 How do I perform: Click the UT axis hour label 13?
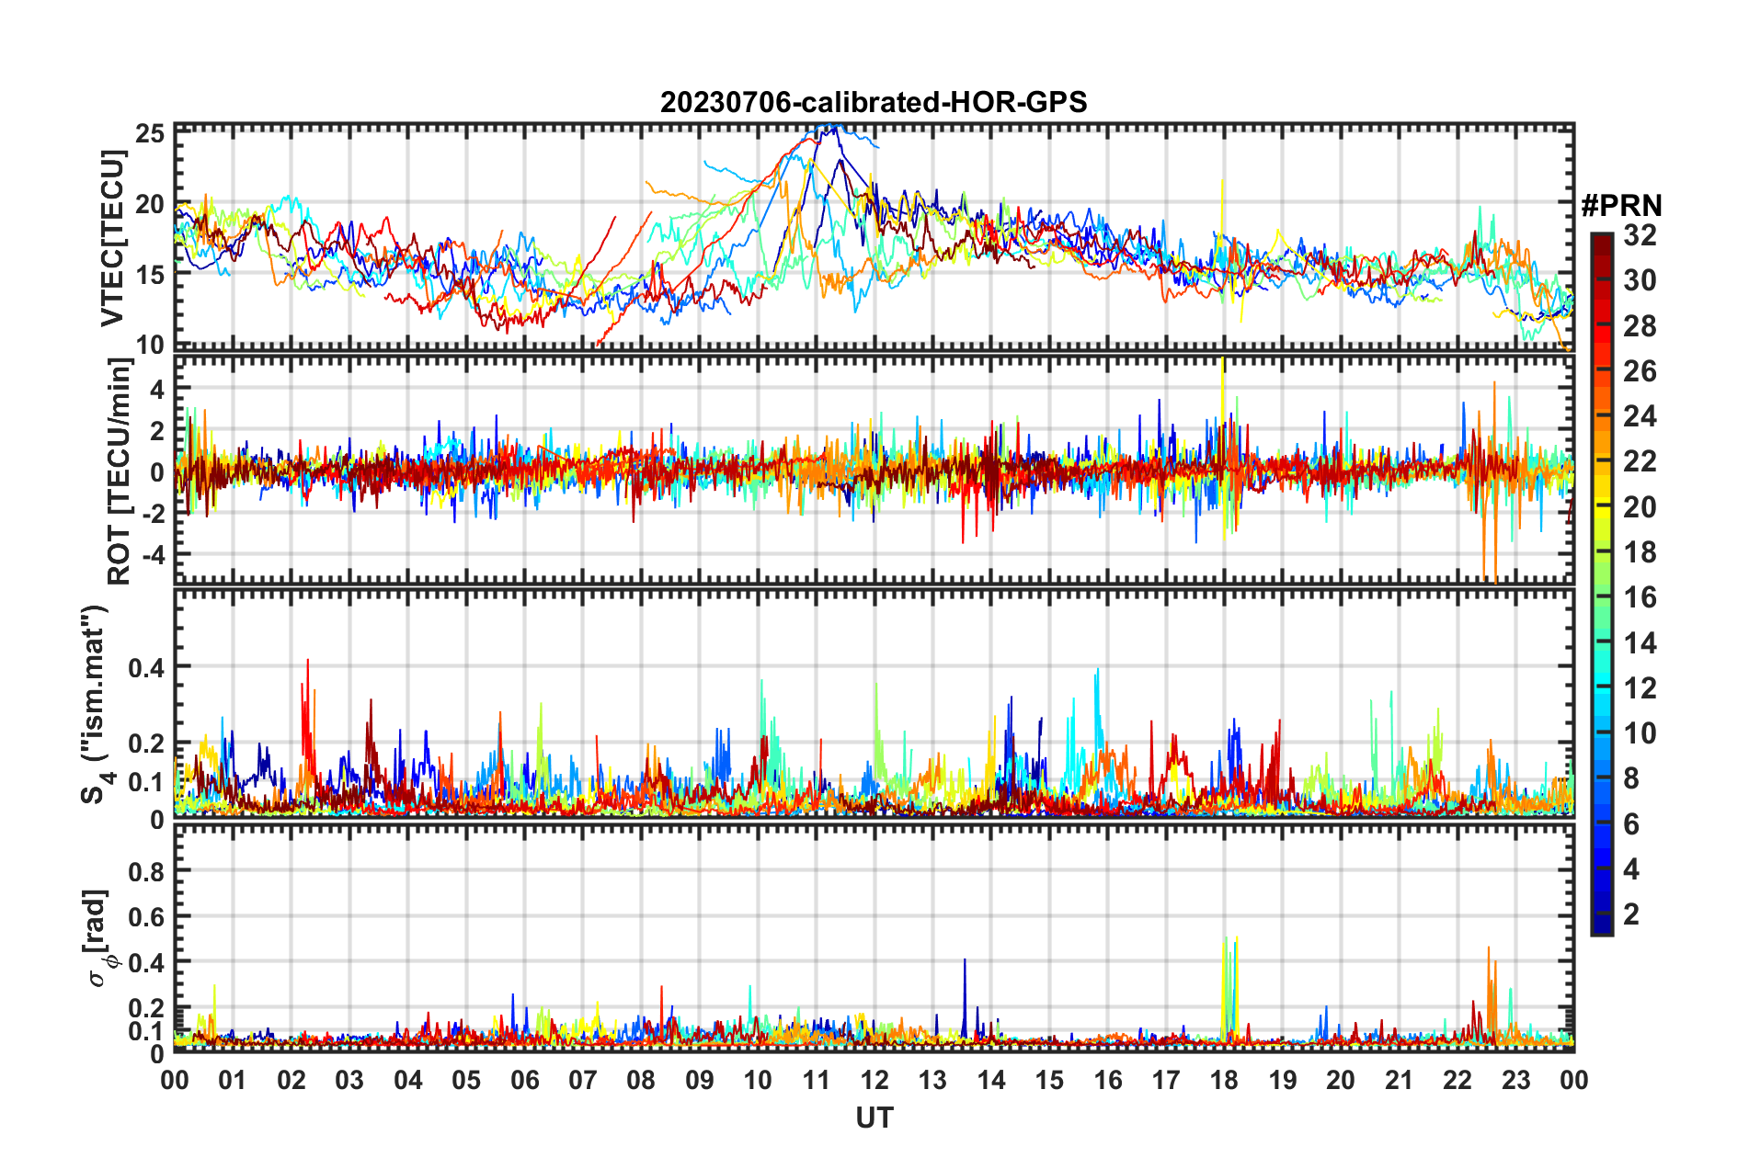click(932, 1080)
